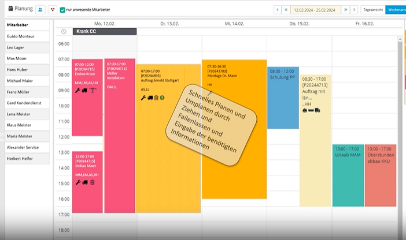
Task: Select employee Leo Lager
Action: [27, 47]
